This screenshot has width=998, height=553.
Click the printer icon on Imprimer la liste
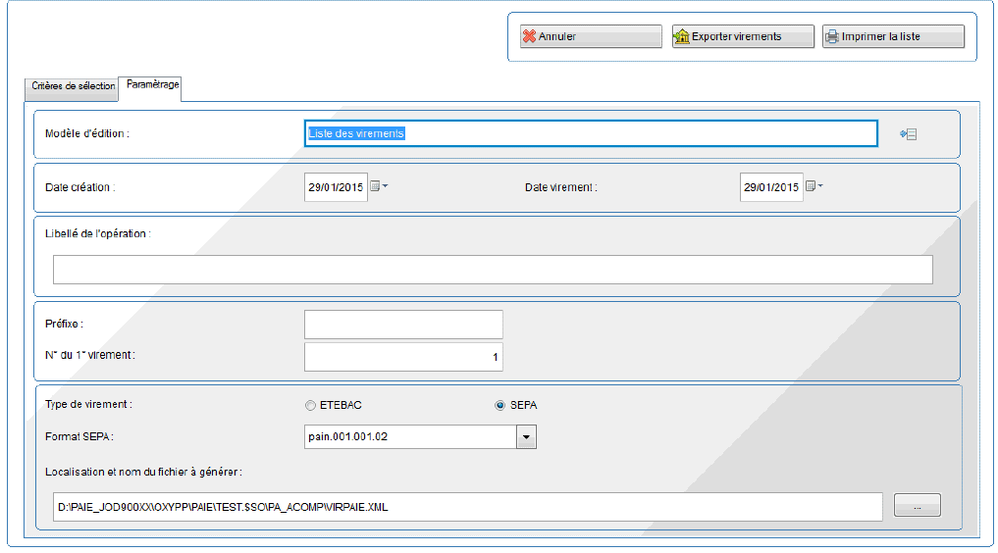click(x=832, y=37)
